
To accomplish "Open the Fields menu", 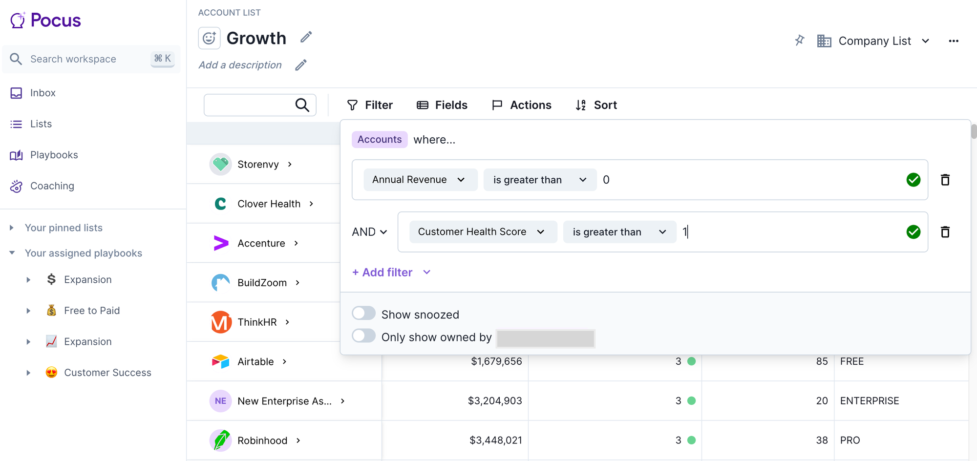I will [442, 105].
